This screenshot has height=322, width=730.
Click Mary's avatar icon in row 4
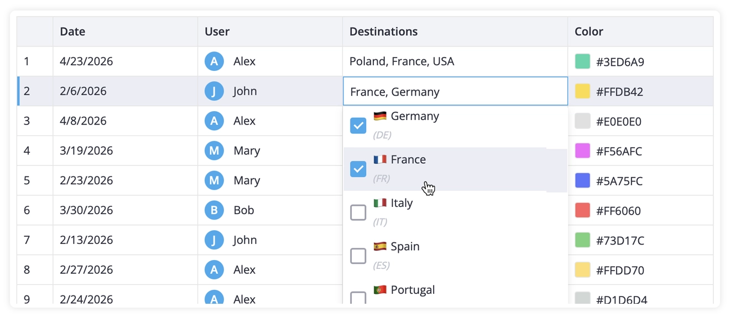tap(214, 150)
